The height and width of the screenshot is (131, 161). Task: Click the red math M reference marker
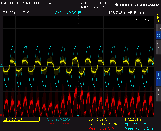pos(1,115)
